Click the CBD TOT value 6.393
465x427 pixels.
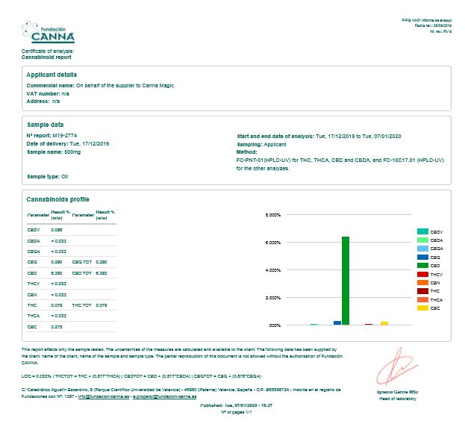(x=102, y=273)
